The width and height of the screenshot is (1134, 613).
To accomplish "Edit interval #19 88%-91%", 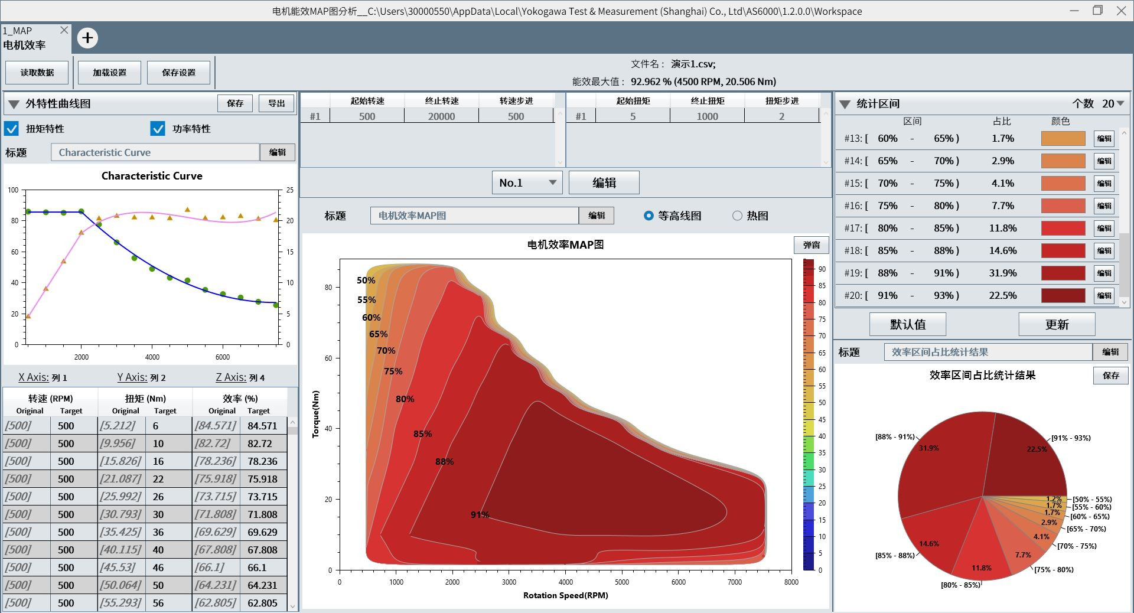I will click(x=1104, y=273).
